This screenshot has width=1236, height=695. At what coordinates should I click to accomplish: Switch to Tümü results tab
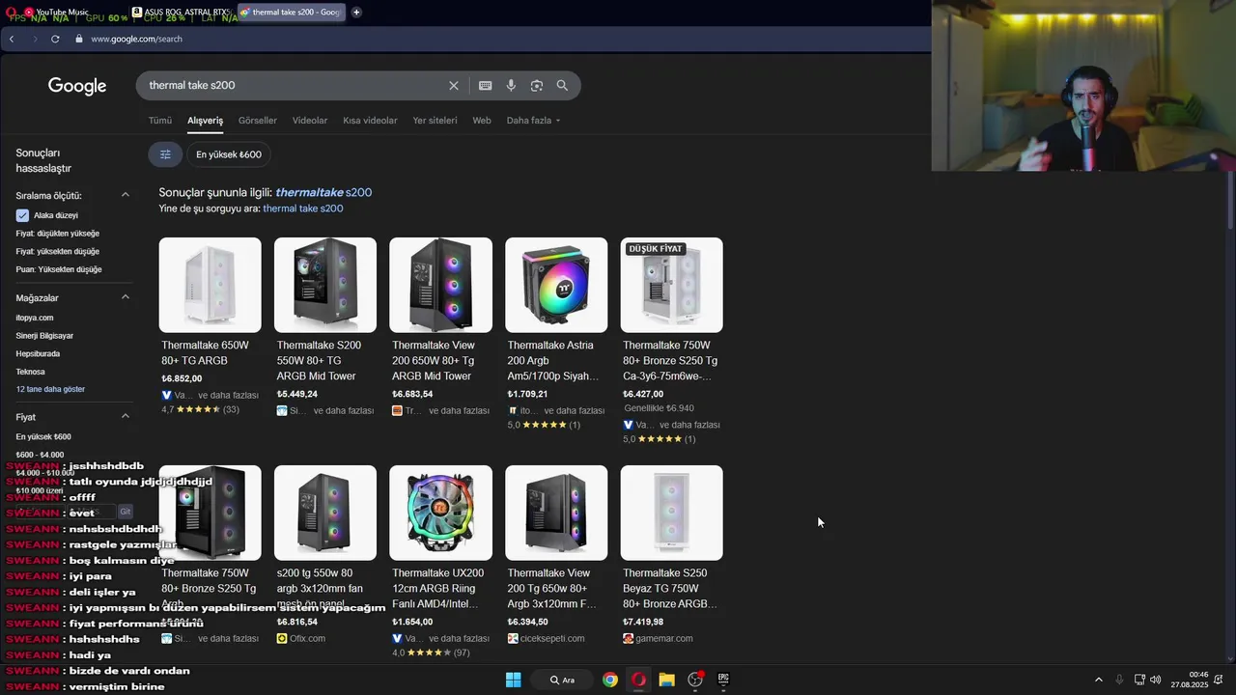(160, 121)
